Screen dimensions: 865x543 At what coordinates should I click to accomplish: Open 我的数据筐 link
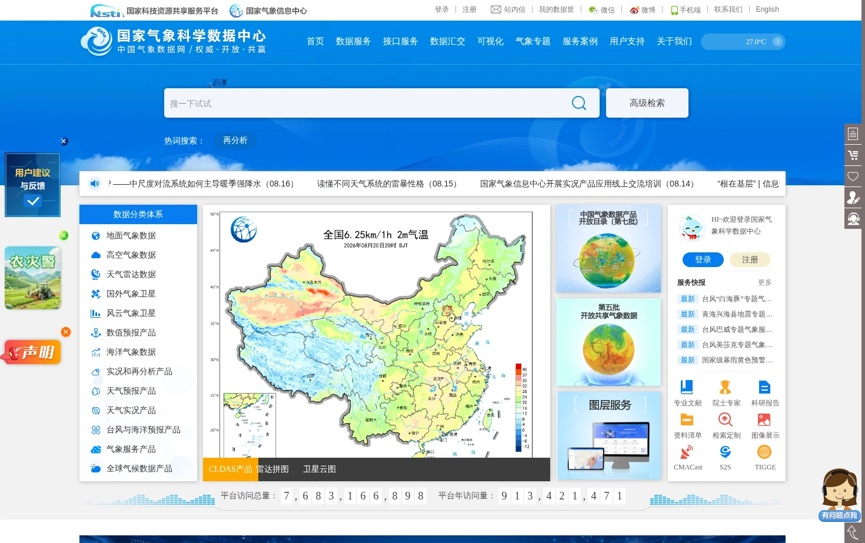[556, 9]
